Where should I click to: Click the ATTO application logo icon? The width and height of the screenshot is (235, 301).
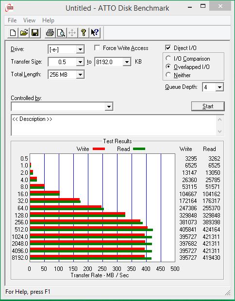[x=9, y=8]
